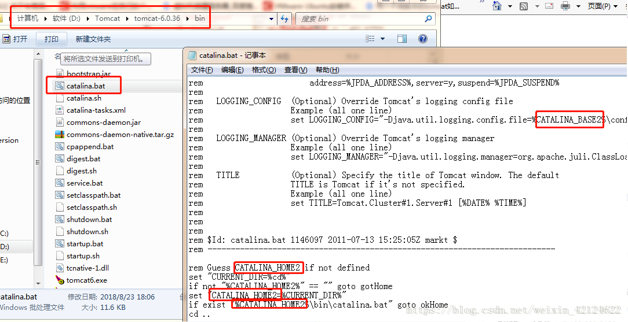The height and width of the screenshot is (322, 628).
Task: Click the scroll up arrow of file list
Action: [x=38, y=54]
